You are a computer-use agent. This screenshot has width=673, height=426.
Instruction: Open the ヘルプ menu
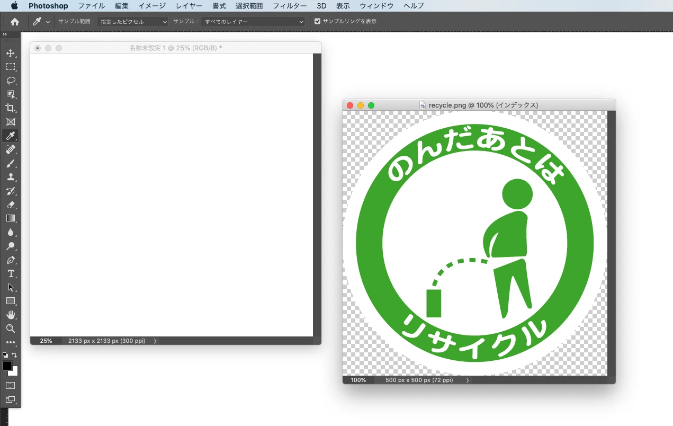pyautogui.click(x=414, y=6)
